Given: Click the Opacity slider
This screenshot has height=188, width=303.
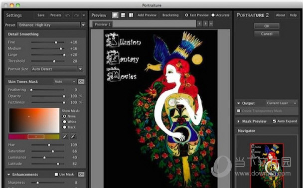Looking at the screenshot, I should pos(48,96).
